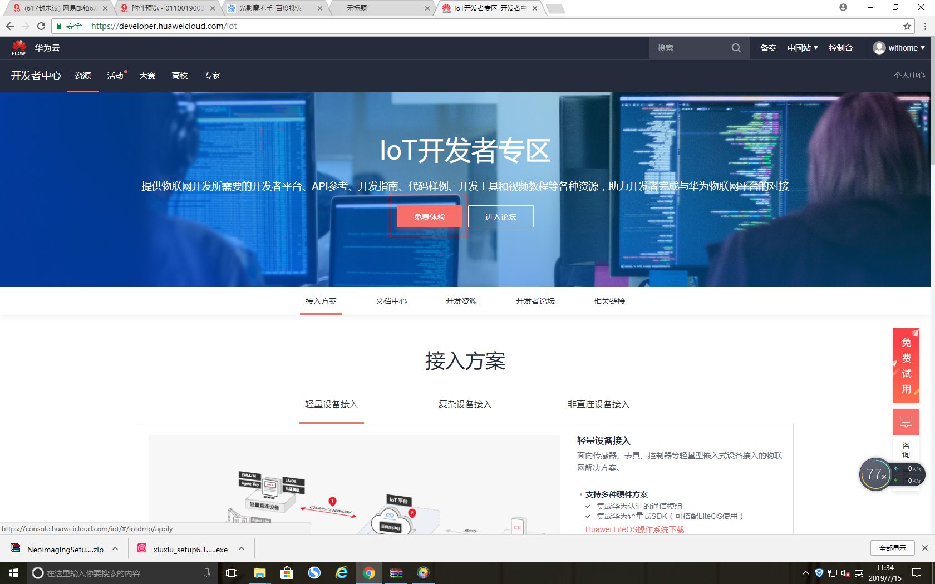Click the 进入论坛 button

[501, 216]
